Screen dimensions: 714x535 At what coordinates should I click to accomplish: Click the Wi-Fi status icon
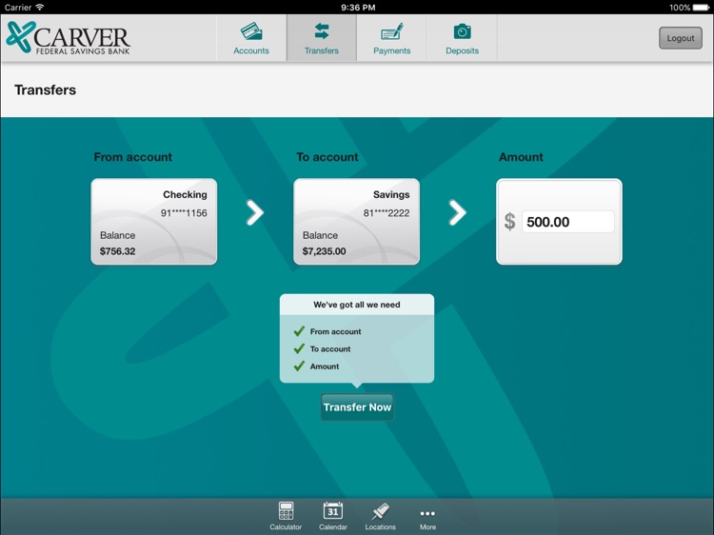pos(40,7)
